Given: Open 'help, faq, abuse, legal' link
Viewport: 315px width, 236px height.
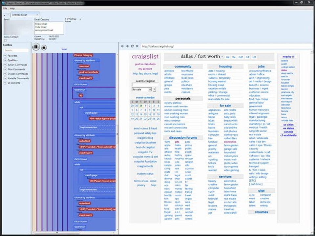Looking at the screenshot, I should (x=145, y=73).
